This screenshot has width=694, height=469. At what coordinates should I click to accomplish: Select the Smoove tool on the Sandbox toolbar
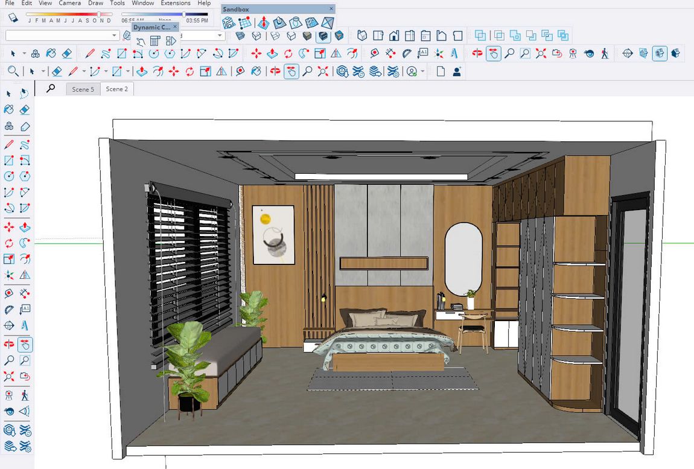click(x=264, y=23)
